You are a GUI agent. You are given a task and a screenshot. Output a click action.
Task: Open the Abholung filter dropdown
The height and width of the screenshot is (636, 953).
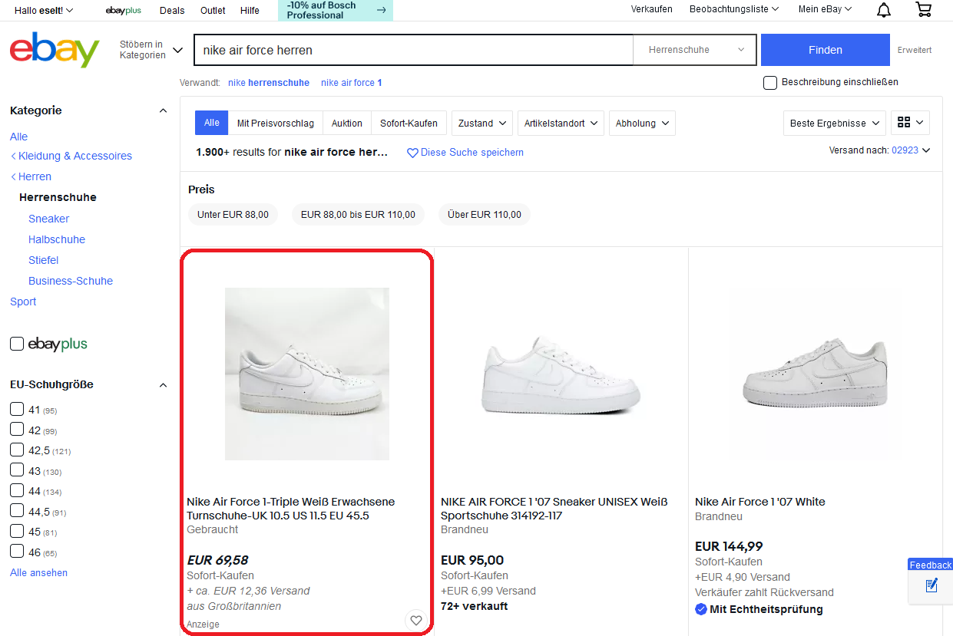click(642, 123)
